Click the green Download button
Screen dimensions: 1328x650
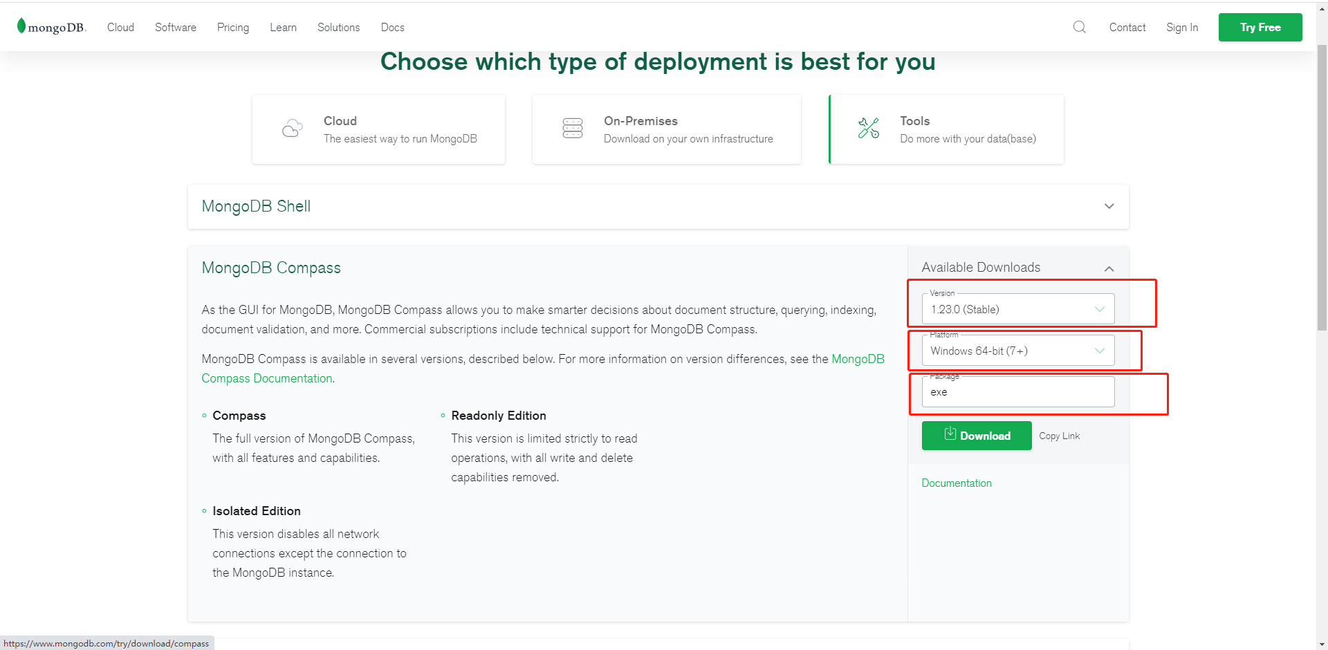coord(977,436)
